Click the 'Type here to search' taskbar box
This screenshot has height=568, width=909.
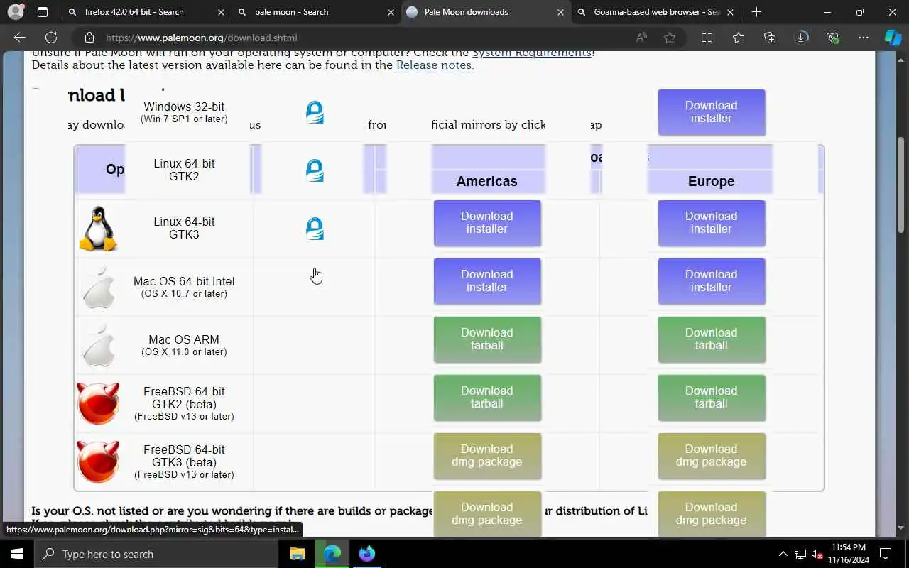pyautogui.click(x=156, y=554)
